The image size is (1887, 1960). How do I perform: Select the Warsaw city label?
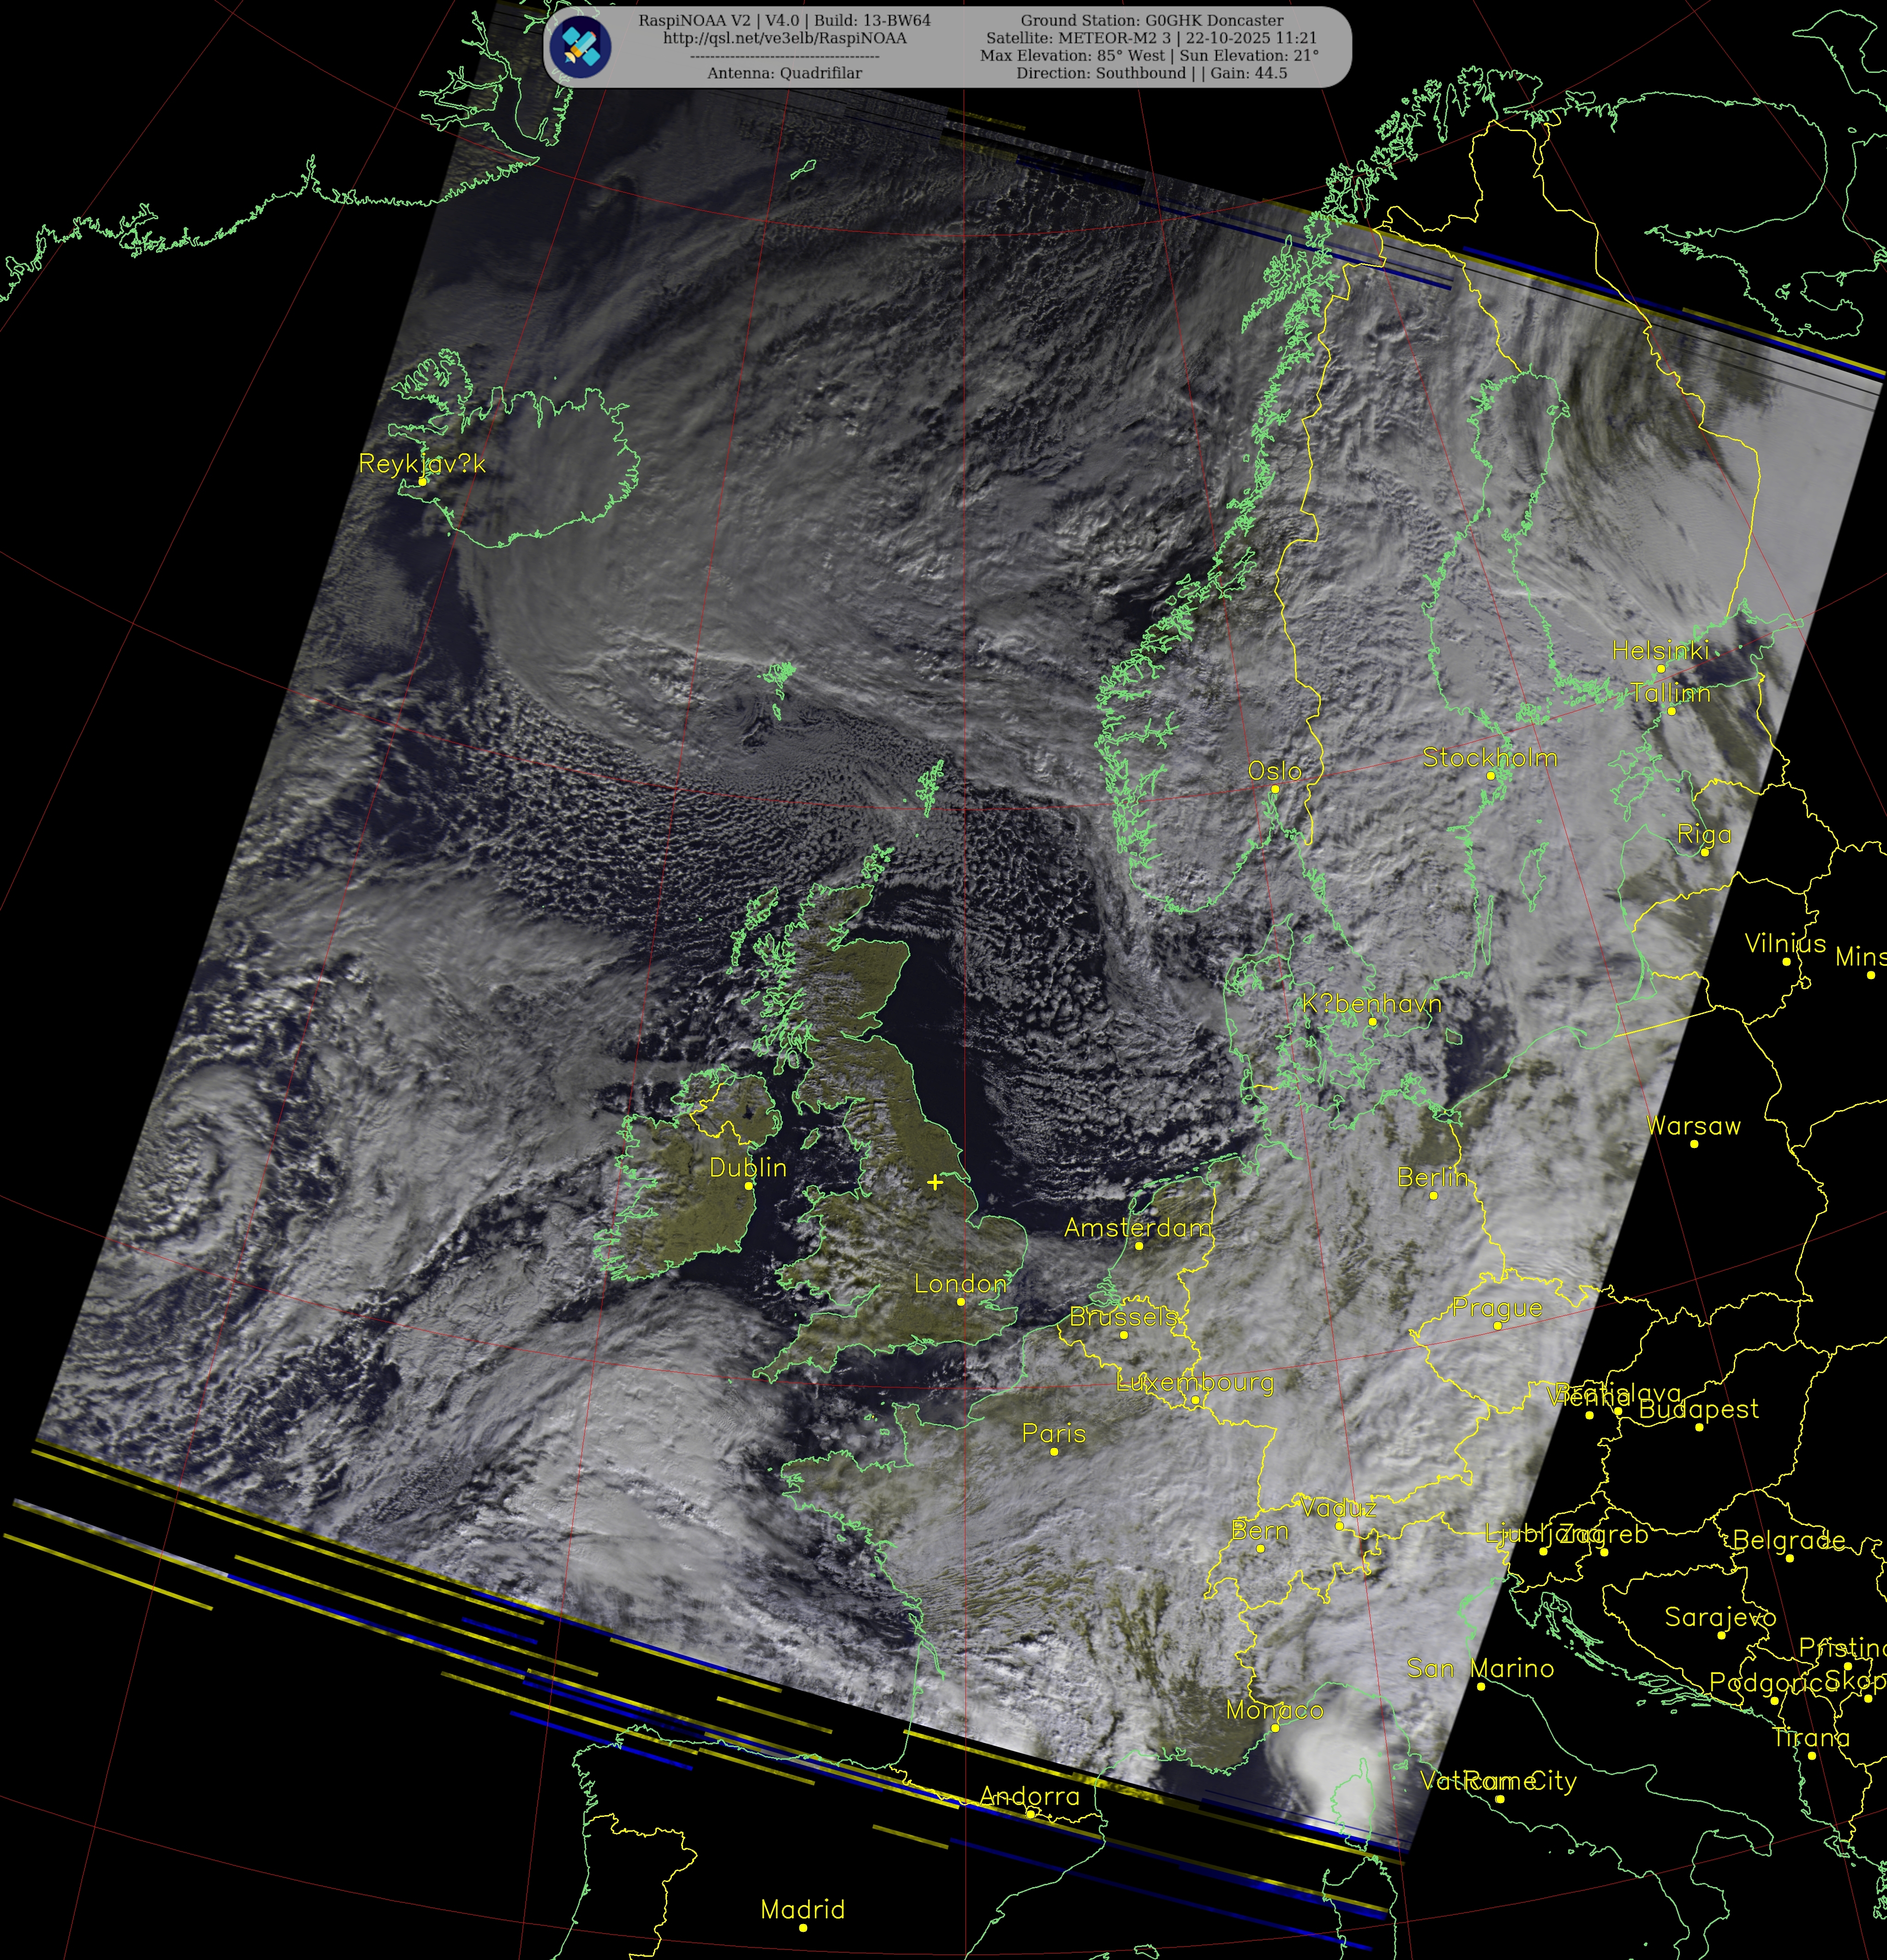1693,1126
